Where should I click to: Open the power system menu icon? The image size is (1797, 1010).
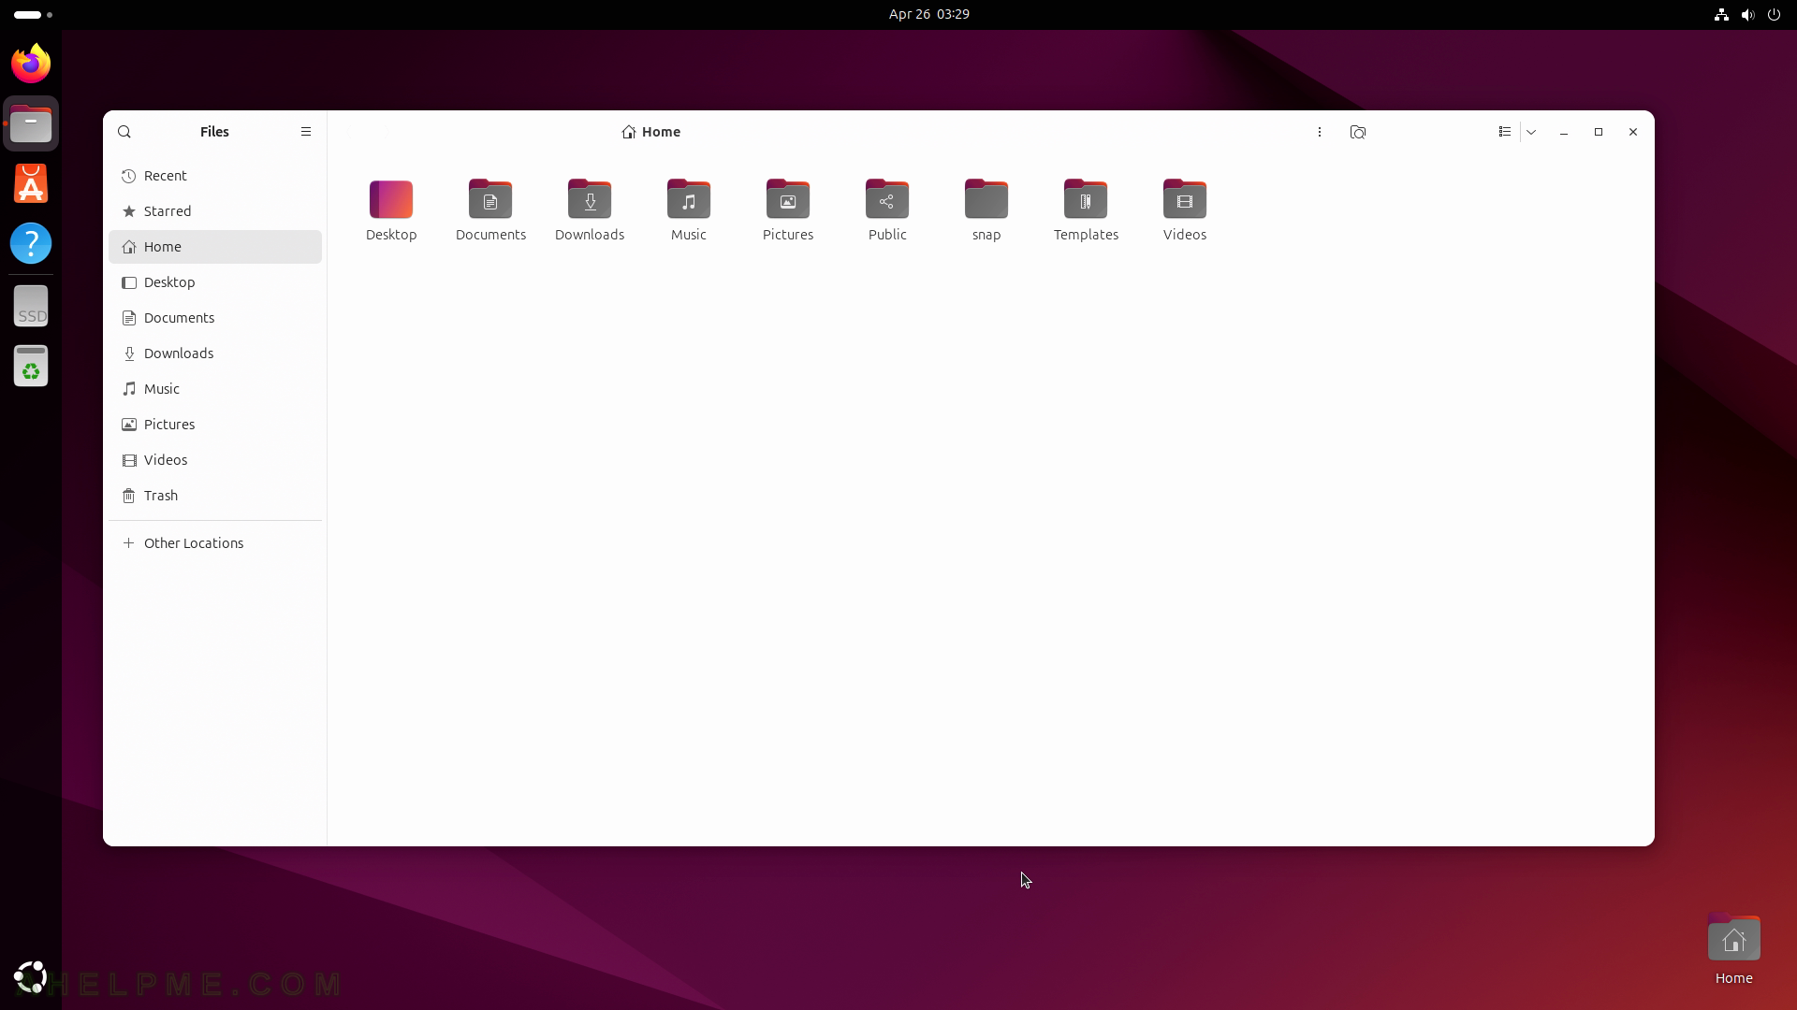click(x=1774, y=14)
